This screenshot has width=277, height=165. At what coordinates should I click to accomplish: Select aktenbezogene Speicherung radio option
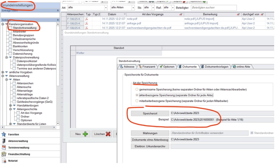point(137,95)
